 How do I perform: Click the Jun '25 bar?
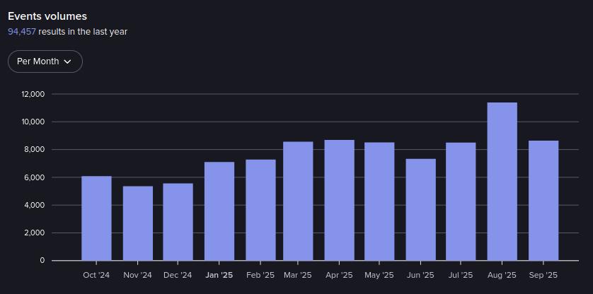(x=420, y=210)
